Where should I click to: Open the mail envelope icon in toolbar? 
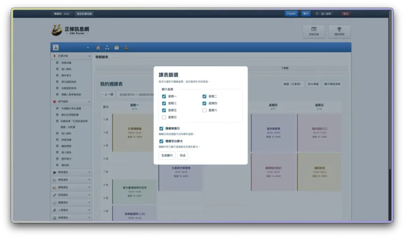pos(116,47)
